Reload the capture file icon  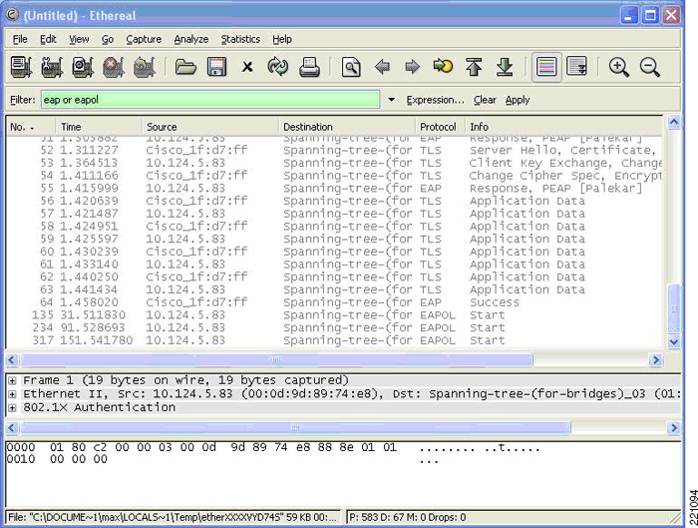(278, 67)
